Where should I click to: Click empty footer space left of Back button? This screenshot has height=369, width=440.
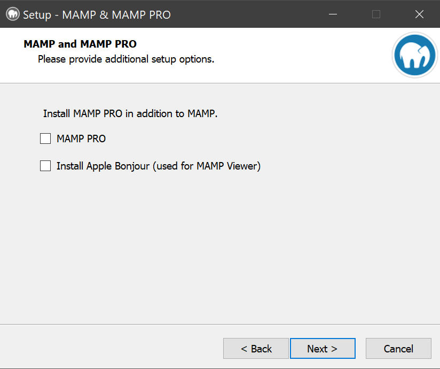click(107, 348)
